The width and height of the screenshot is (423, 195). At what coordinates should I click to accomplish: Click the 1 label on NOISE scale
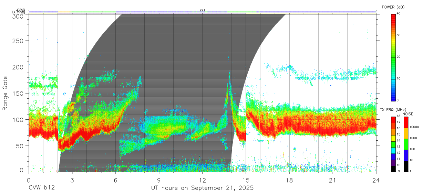tap(411, 171)
